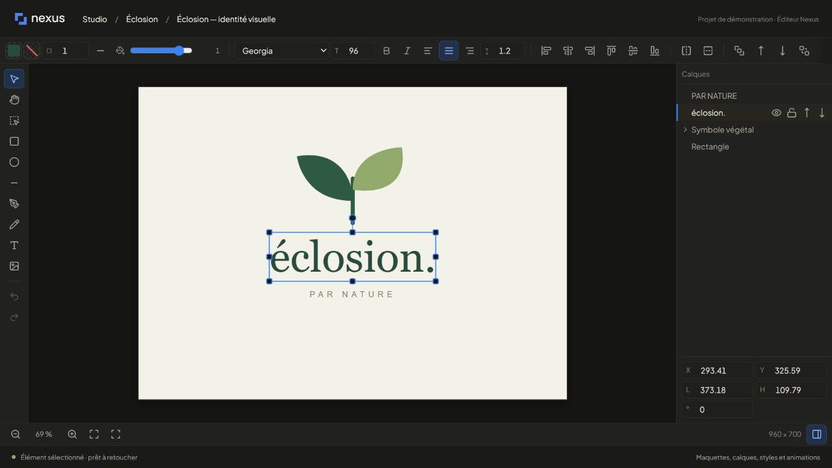Click the height H field
Viewport: 832px width, 468px height.
791,390
